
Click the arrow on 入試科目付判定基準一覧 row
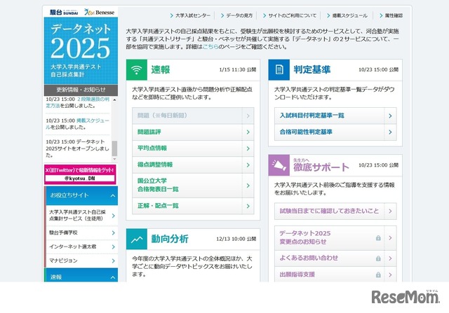coord(390,116)
